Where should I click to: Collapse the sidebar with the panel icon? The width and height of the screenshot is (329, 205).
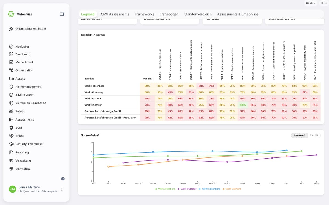pyautogui.click(x=62, y=14)
